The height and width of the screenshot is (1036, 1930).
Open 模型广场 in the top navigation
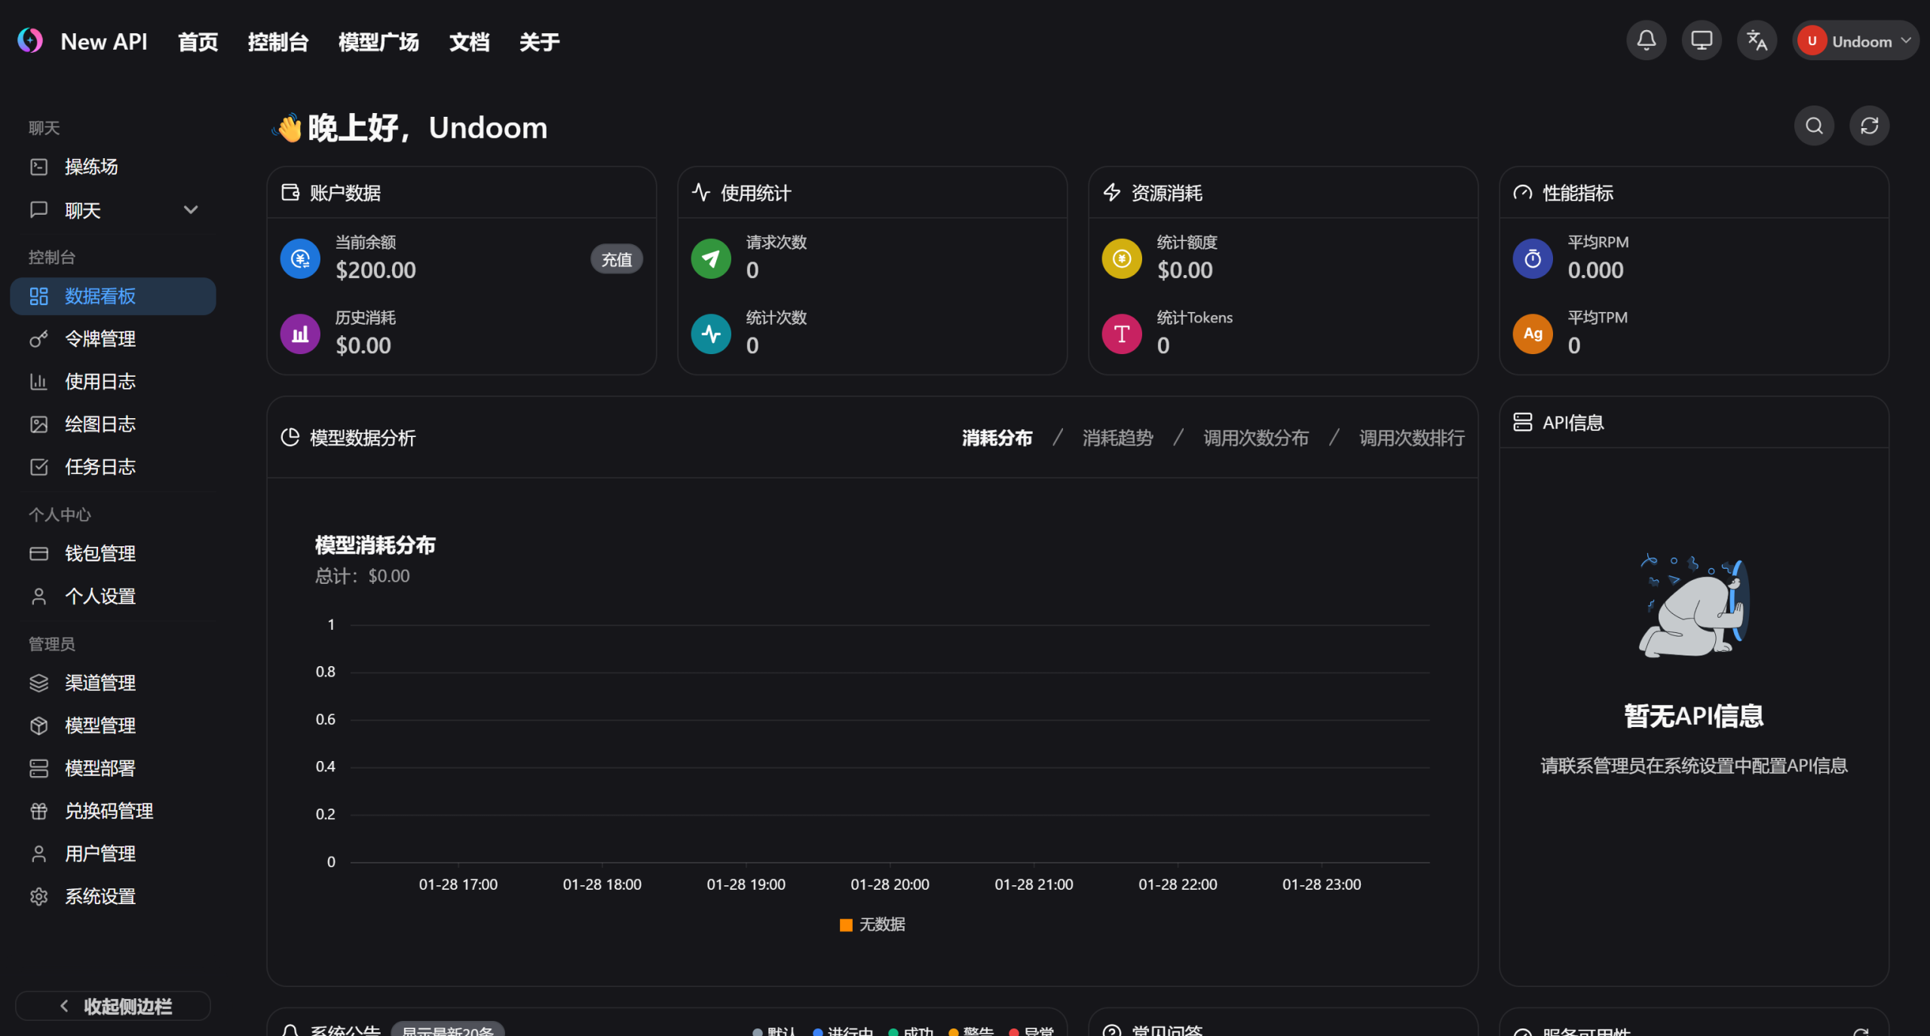click(378, 42)
